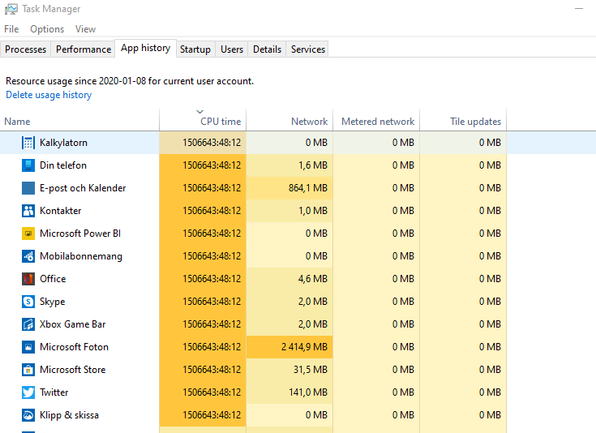Select the E-post och Kalender row name
596x433 pixels.
tap(83, 188)
